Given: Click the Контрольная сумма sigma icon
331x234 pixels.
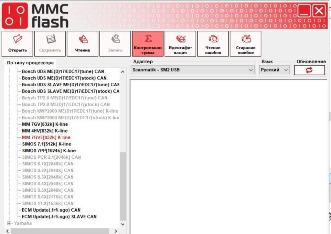Looking at the screenshot, I should coord(148,38).
